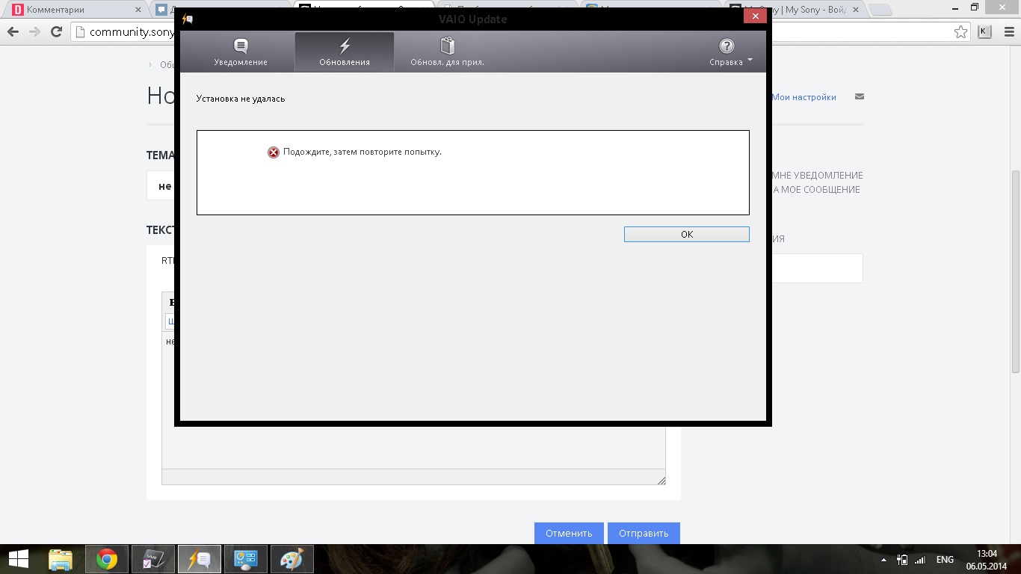Go back in Chrome browser
The image size is (1021, 574).
[13, 32]
